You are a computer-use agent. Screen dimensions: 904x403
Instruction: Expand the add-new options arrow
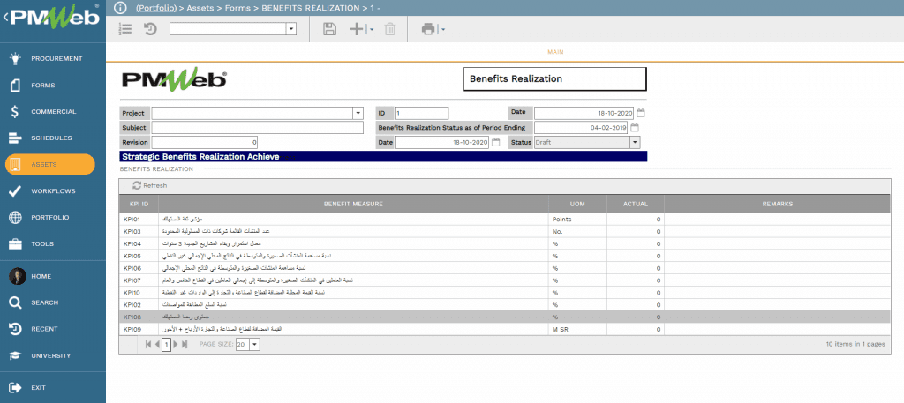(371, 29)
